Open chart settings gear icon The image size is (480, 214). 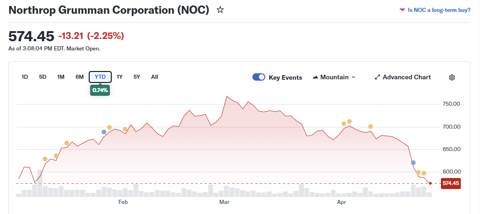click(451, 77)
